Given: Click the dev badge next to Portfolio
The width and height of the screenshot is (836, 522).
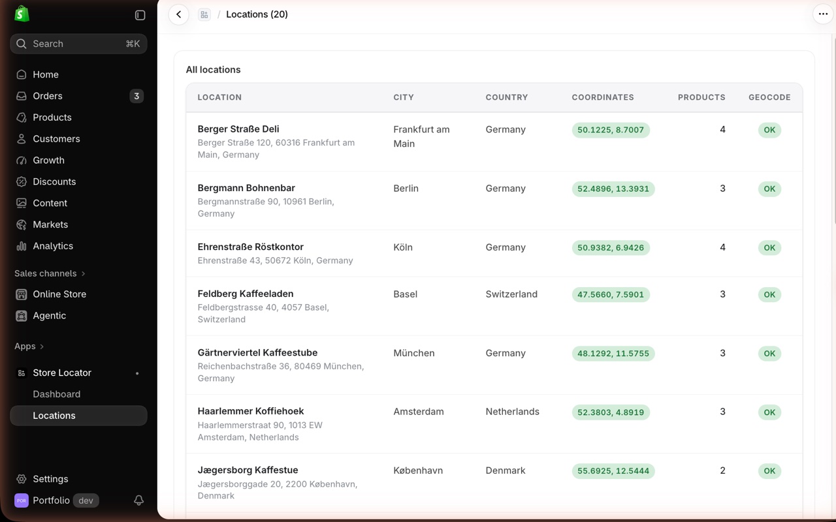Looking at the screenshot, I should [86, 500].
